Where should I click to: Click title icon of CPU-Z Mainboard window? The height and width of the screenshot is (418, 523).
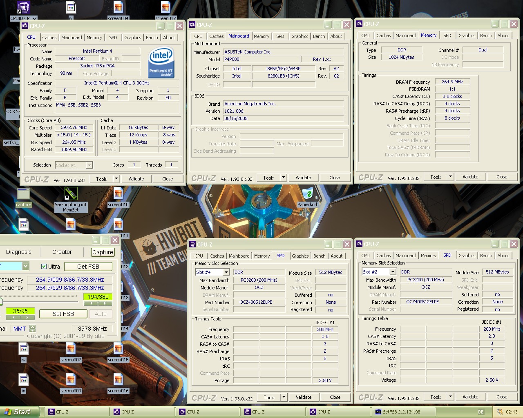click(x=192, y=24)
